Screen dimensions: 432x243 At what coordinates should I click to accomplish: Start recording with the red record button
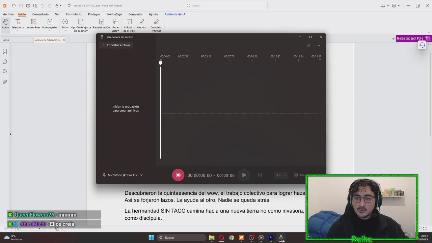[178, 175]
